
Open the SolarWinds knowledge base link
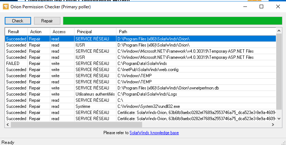(x=154, y=133)
